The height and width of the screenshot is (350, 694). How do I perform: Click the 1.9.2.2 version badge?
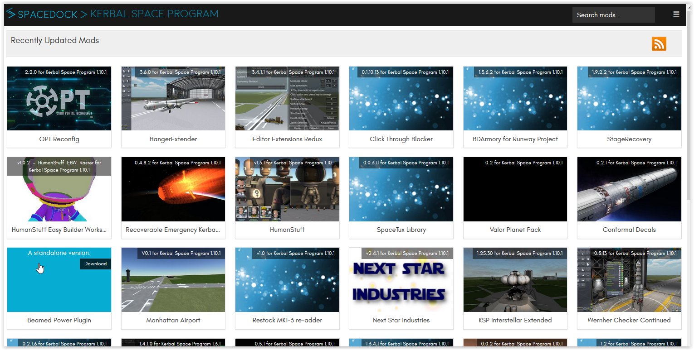tap(634, 72)
